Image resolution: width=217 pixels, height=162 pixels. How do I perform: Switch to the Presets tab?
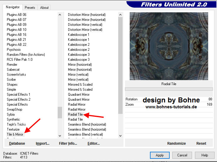[30, 8]
